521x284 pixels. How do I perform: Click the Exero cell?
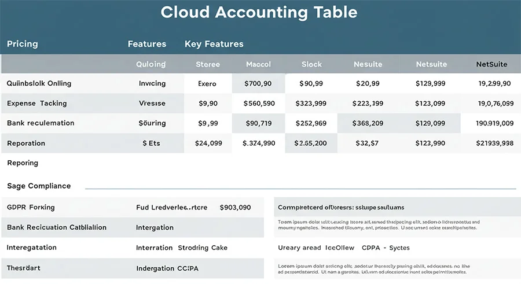tap(207, 84)
